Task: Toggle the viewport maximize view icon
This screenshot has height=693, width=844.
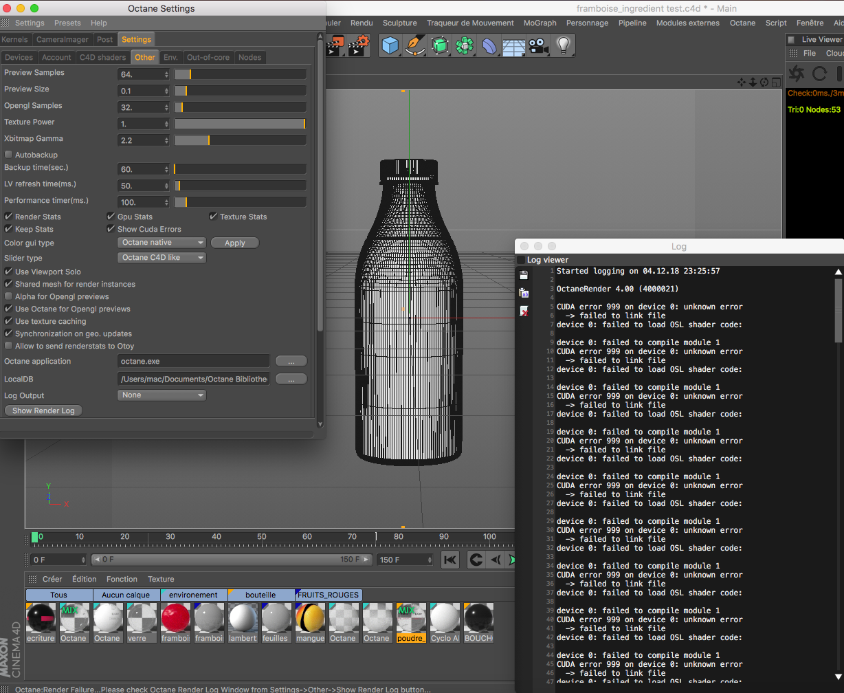Action: 775,82
